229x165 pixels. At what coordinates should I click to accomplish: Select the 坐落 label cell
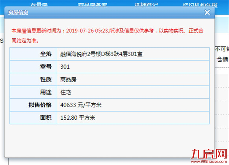(33, 54)
